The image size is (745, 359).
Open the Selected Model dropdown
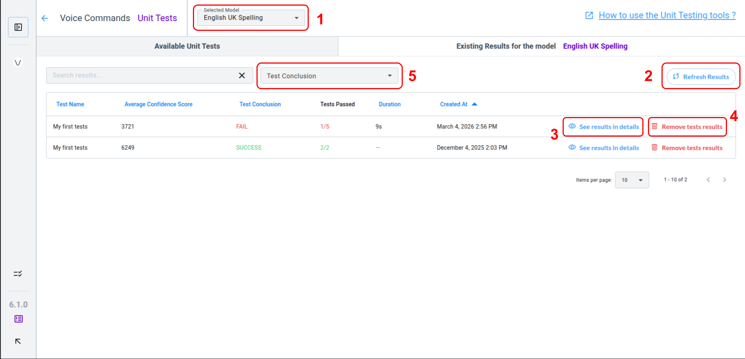(251, 18)
